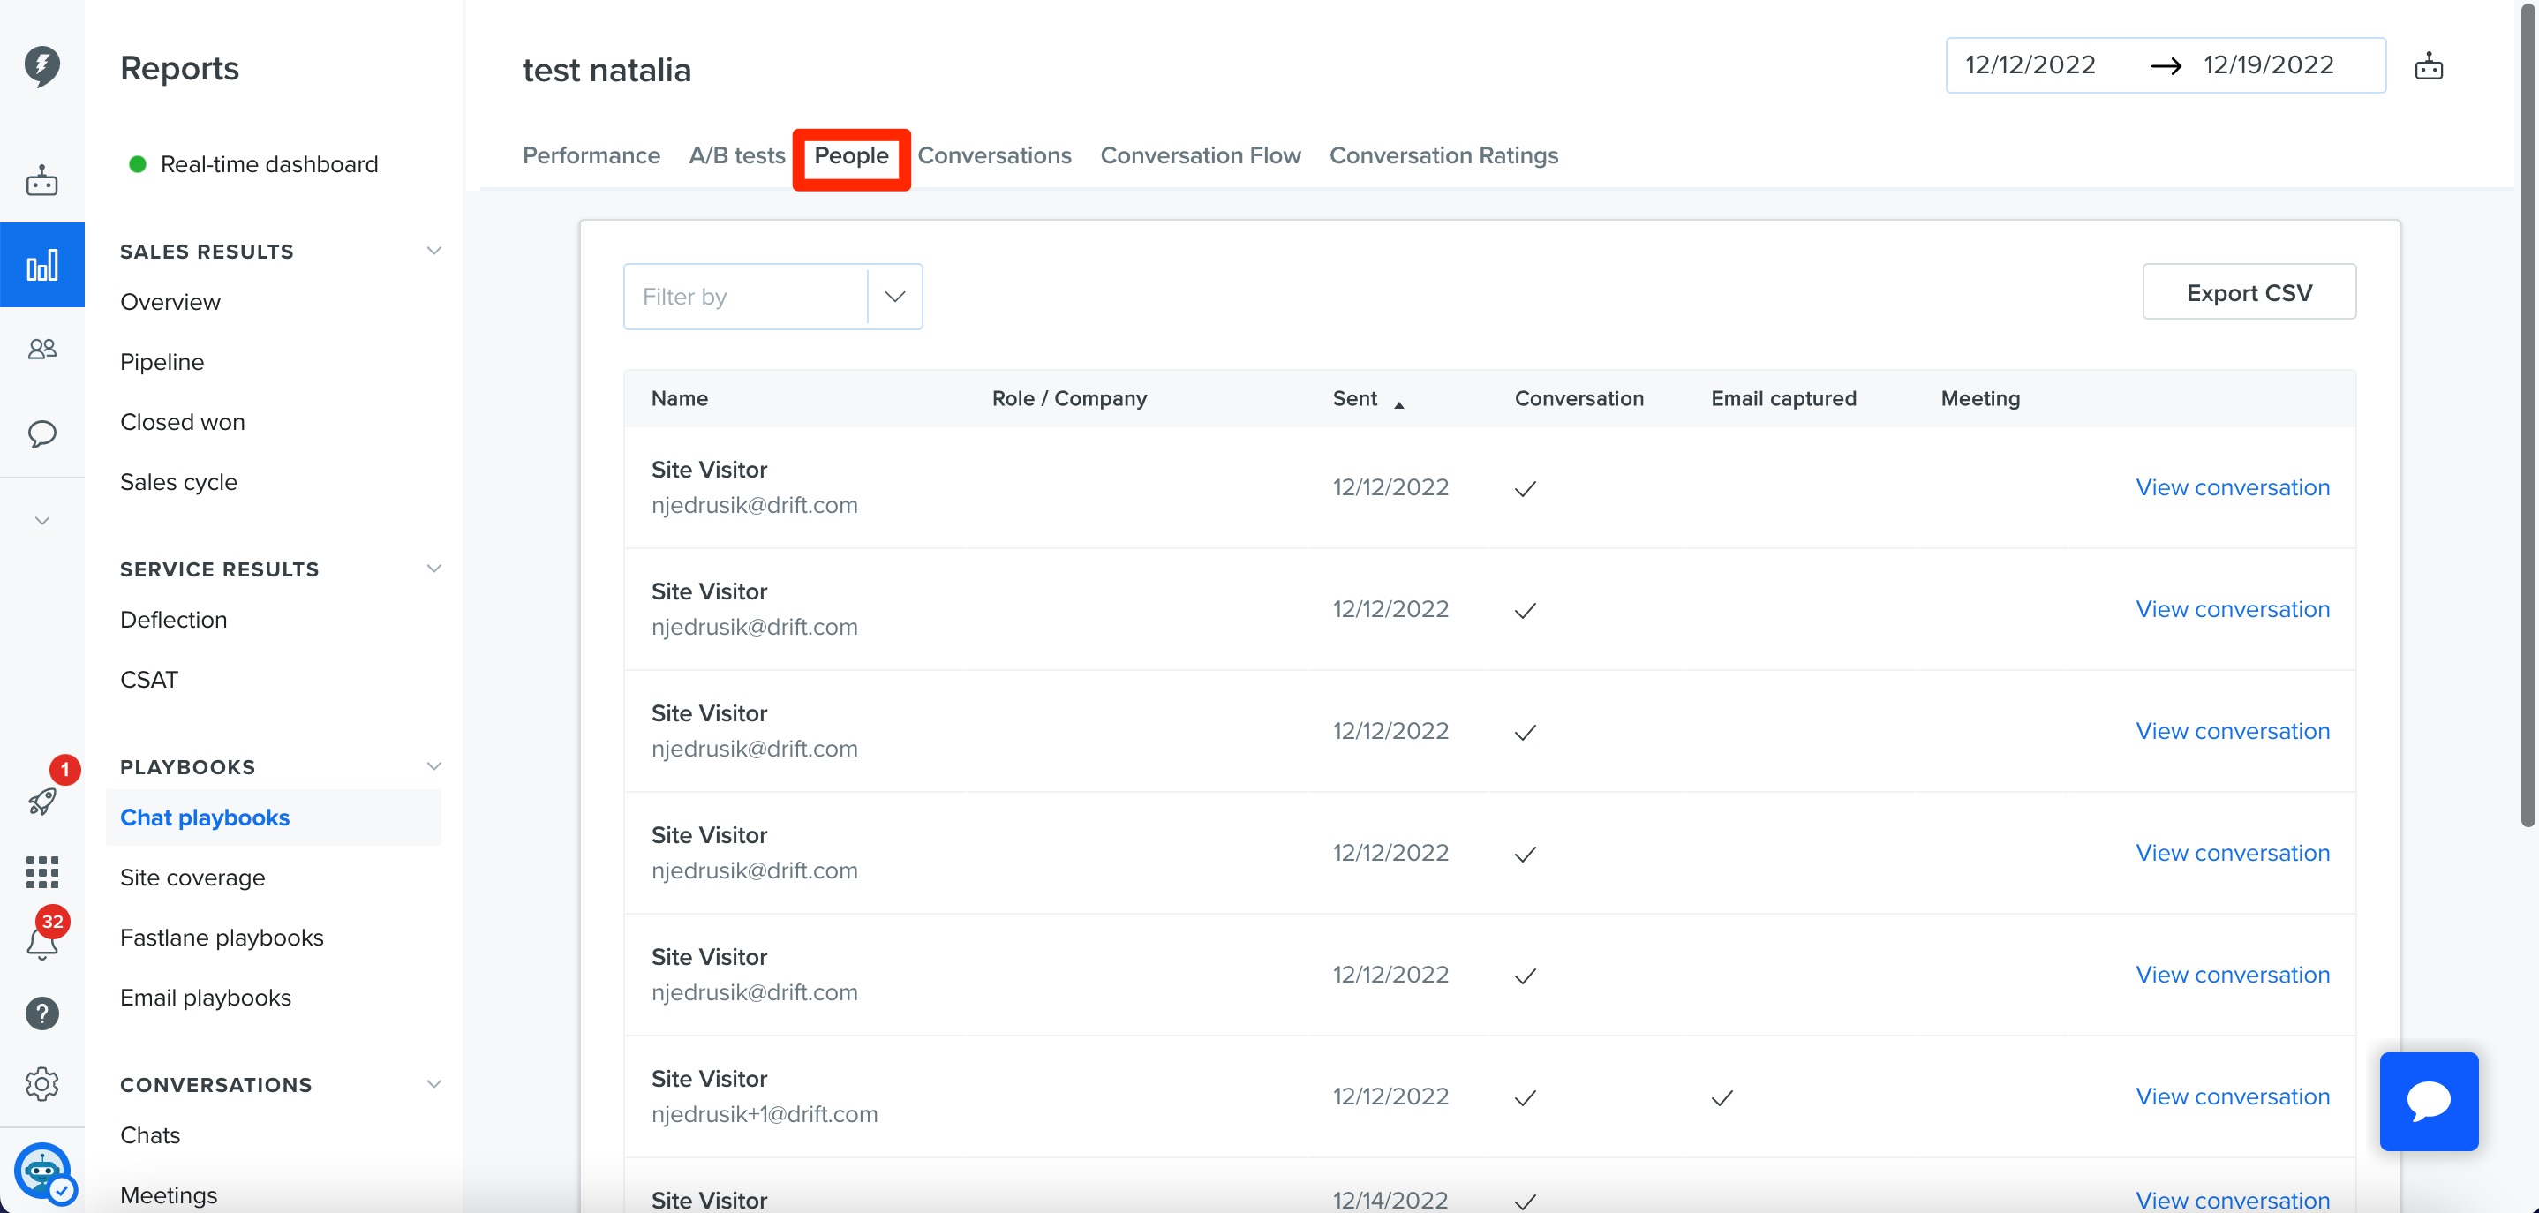
Task: Open Real-time dashboard link
Action: pyautogui.click(x=269, y=164)
